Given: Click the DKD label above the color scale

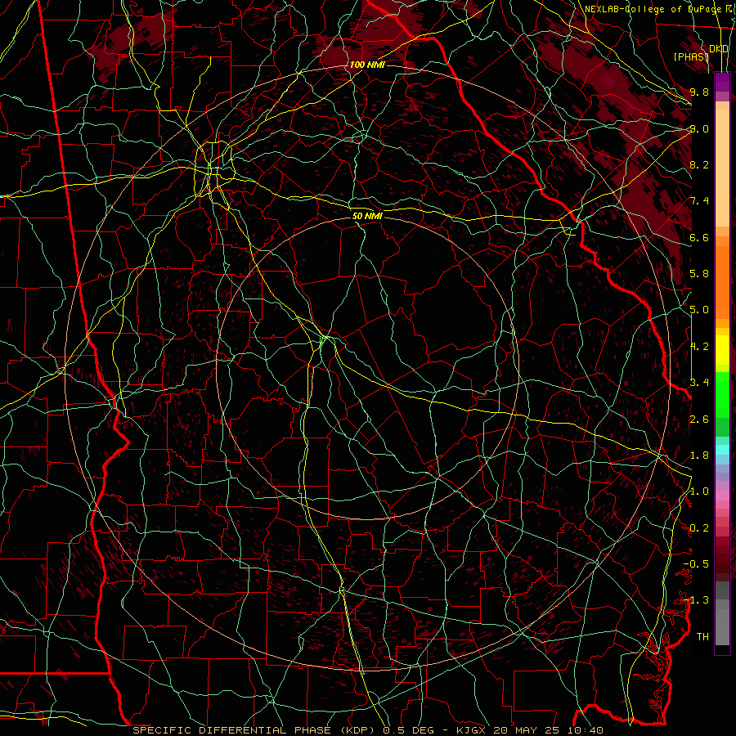Looking at the screenshot, I should [x=719, y=49].
